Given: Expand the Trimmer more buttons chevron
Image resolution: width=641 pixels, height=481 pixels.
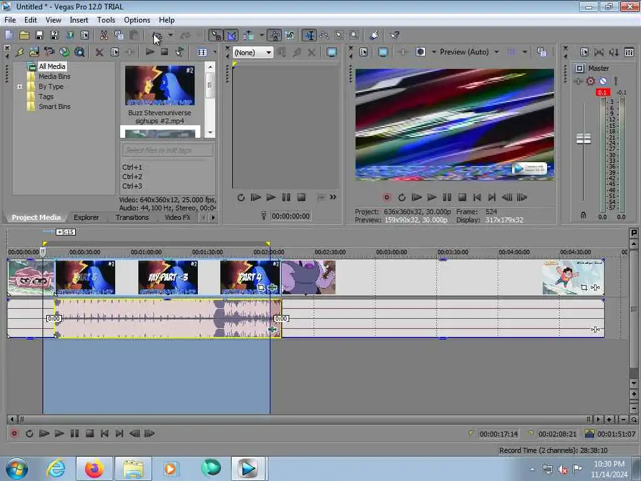Looking at the screenshot, I should (333, 197).
